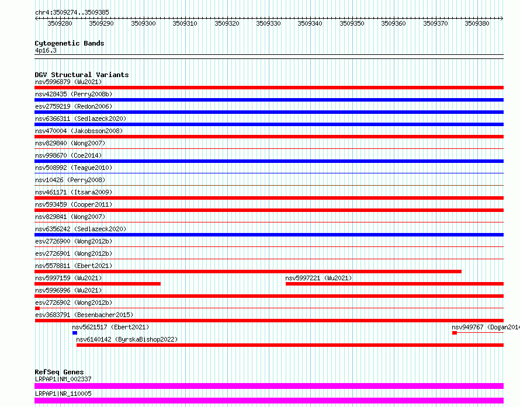Select the nsv829841 (Wong2007) label
The height and width of the screenshot is (407, 520).
point(70,217)
